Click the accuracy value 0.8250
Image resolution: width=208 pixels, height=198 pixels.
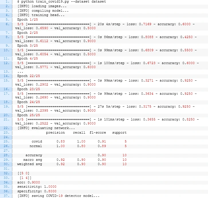click(188, 120)
